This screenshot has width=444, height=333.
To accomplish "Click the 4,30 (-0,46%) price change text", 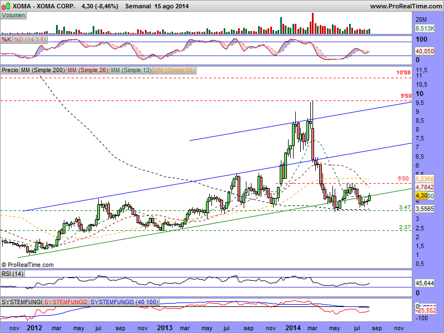I will point(100,6).
